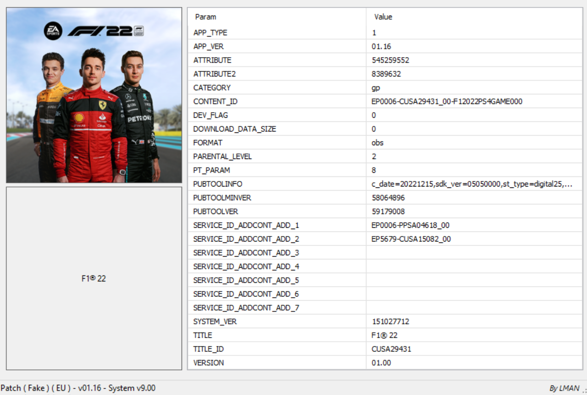Select the DOWNLOAD_DATA_SIZE parameter name
Viewport: 587px width, 395px height.
click(234, 129)
